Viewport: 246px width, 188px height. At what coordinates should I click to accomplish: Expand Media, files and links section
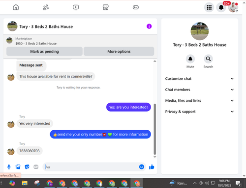pyautogui.click(x=199, y=100)
